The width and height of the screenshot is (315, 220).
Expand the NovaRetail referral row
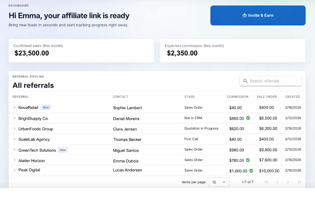(15, 108)
